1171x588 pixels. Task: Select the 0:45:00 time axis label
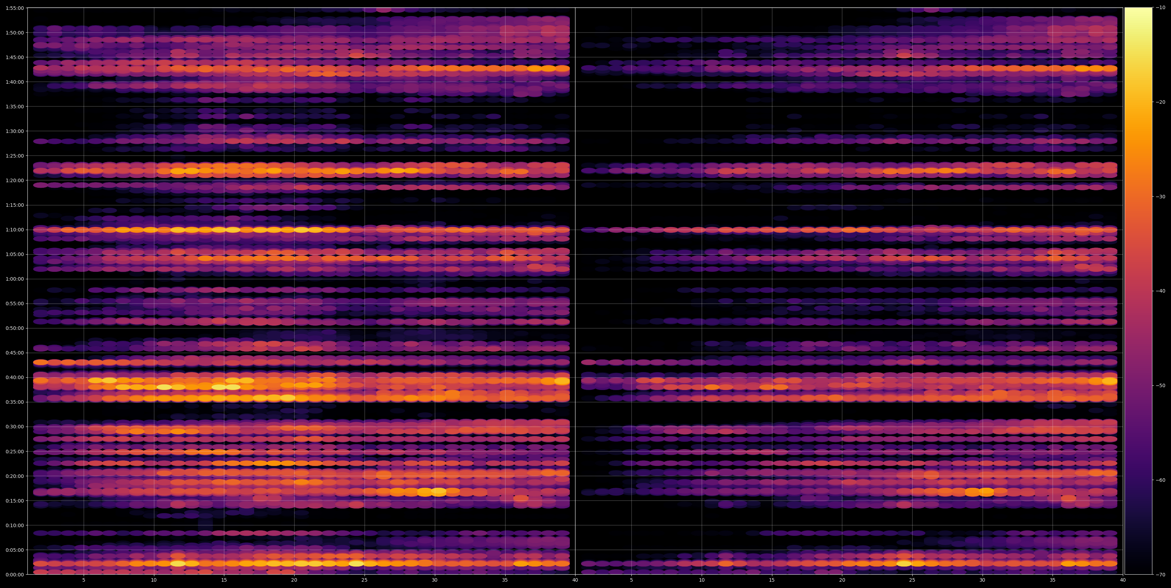tap(14, 353)
